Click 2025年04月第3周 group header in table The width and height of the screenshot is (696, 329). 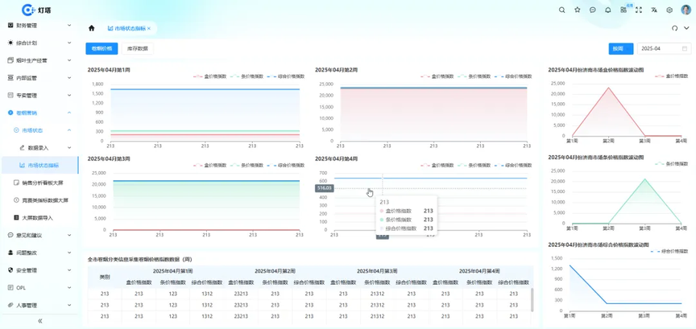pyautogui.click(x=377, y=271)
